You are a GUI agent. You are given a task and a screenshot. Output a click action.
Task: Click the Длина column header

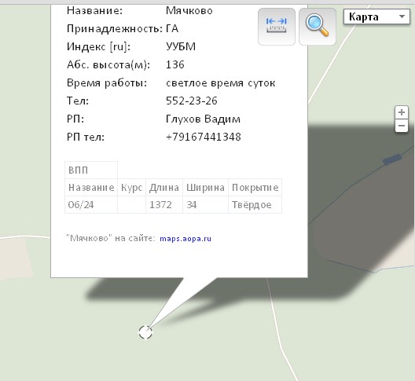pyautogui.click(x=164, y=188)
